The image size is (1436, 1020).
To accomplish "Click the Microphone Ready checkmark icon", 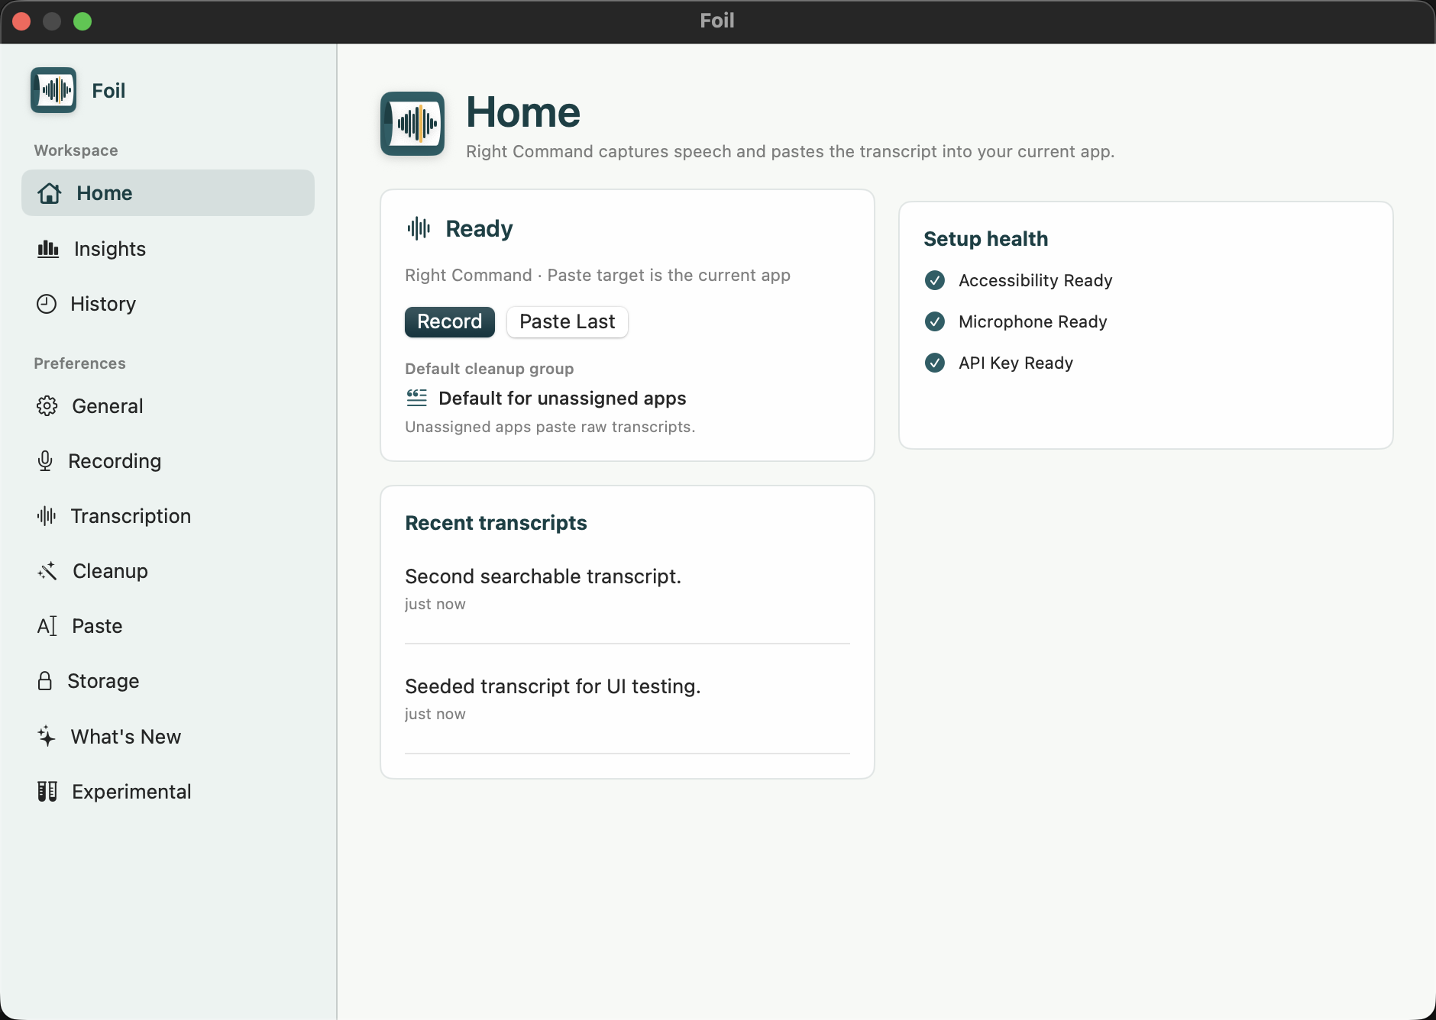I will pyautogui.click(x=935, y=321).
